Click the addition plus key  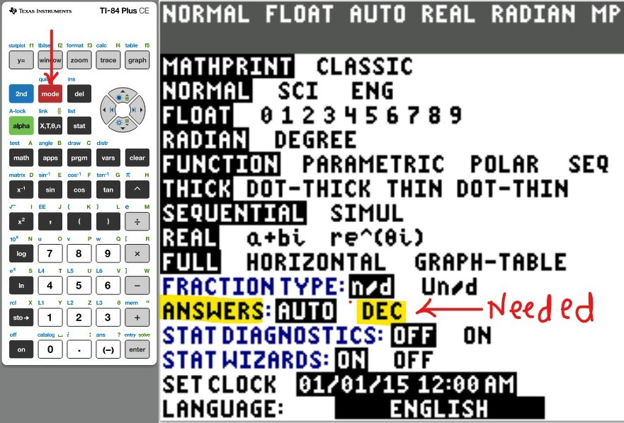(x=137, y=317)
